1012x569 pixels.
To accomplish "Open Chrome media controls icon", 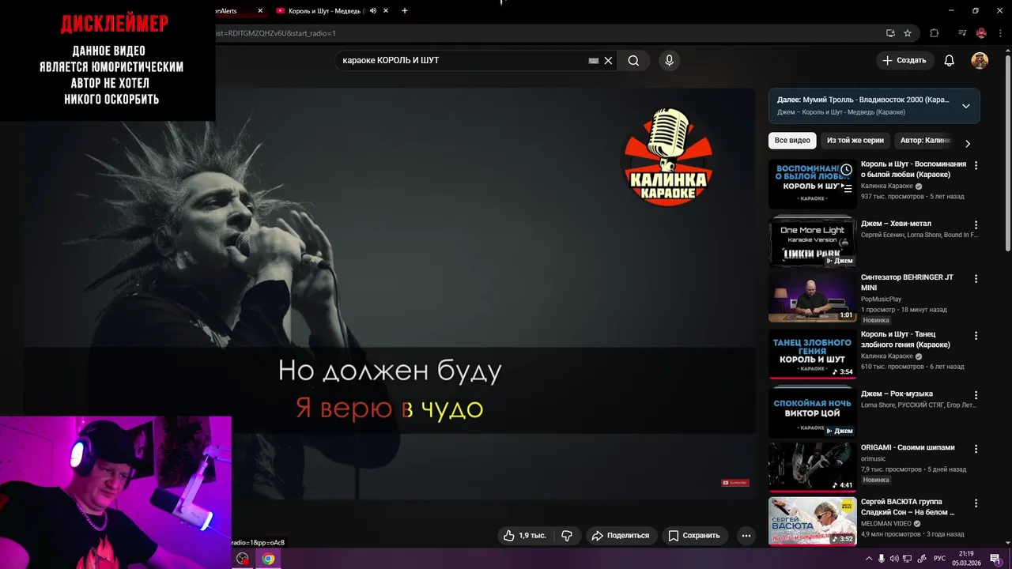I will [x=962, y=33].
